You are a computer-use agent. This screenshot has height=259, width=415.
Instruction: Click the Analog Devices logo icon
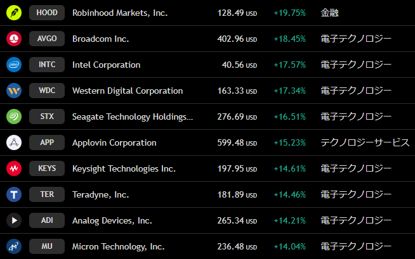(x=14, y=220)
